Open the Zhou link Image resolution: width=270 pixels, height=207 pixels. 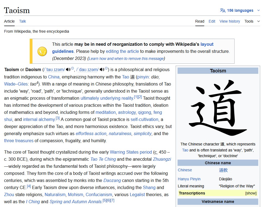(x=9, y=195)
